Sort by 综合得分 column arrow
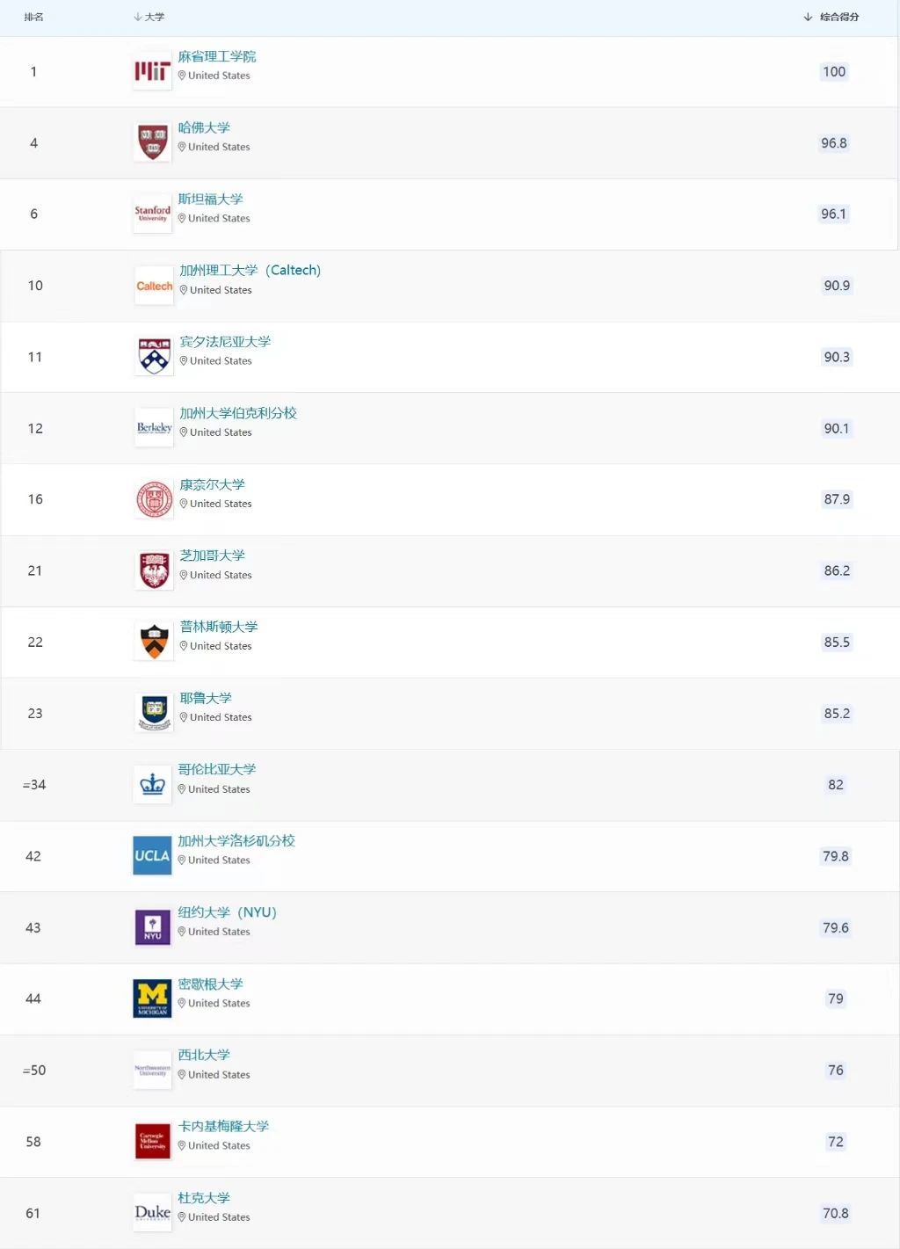The width and height of the screenshot is (900, 1249). (808, 17)
